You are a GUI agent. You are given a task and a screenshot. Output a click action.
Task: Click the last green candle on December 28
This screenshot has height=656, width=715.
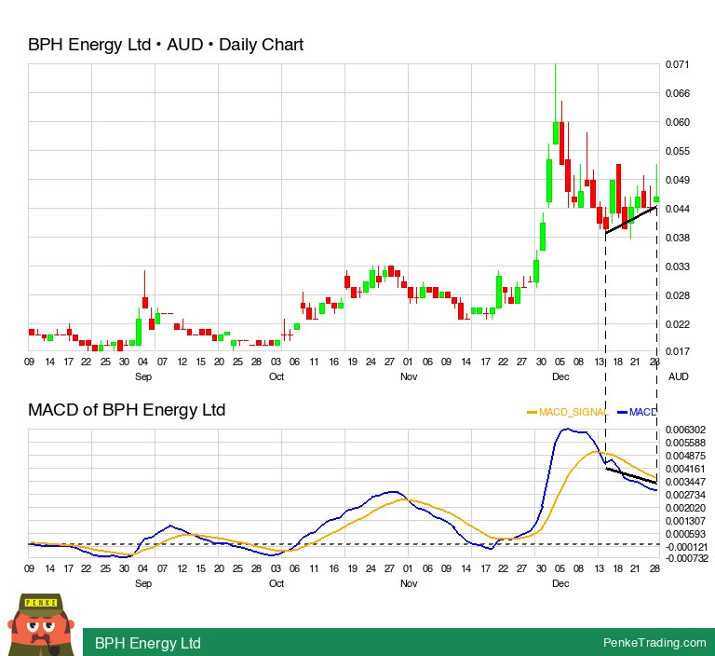click(x=656, y=199)
